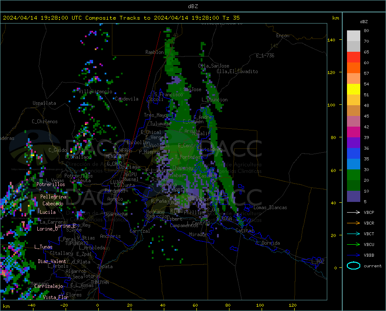Viewport: 386px width, 311px height.
Task: Click the 'Clla.El_Cavadito' label on map
Action: point(237,71)
